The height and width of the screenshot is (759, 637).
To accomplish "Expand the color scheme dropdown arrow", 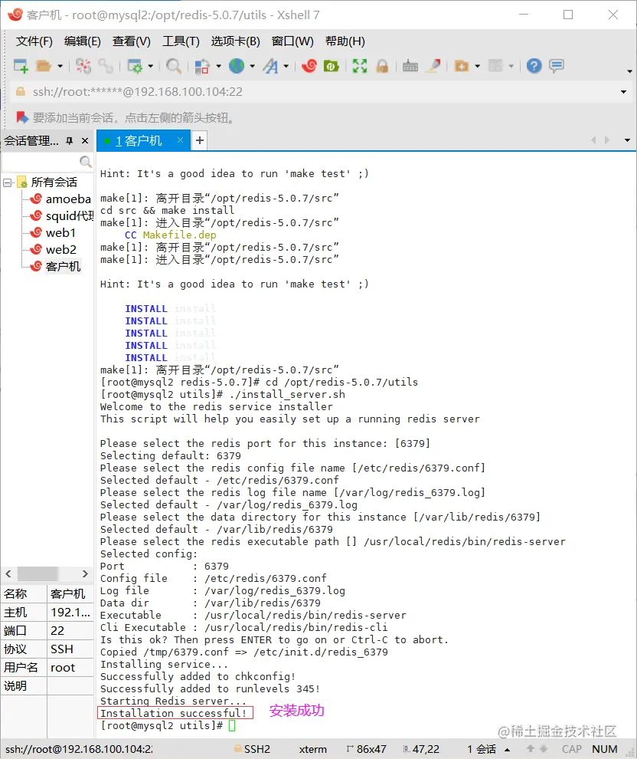I will tap(218, 66).
